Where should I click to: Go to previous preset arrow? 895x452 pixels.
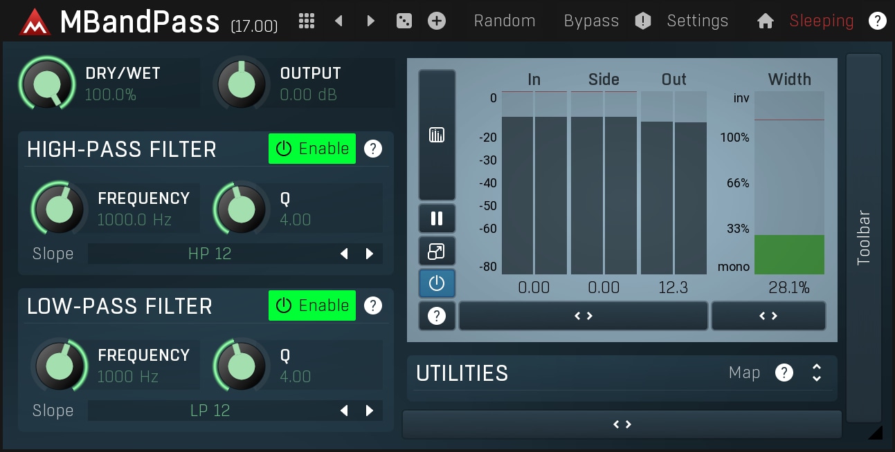pyautogui.click(x=338, y=21)
